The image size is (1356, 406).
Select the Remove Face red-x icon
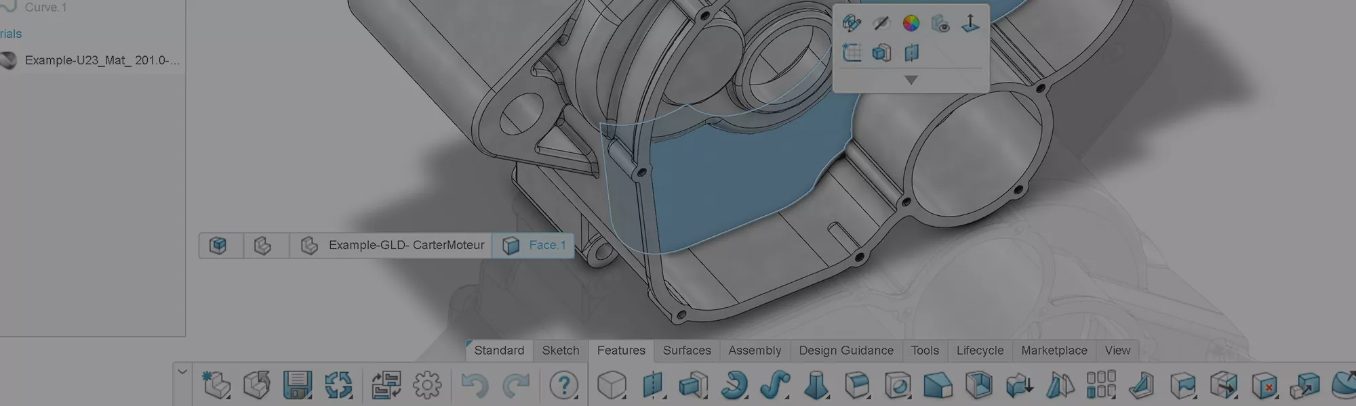1264,385
